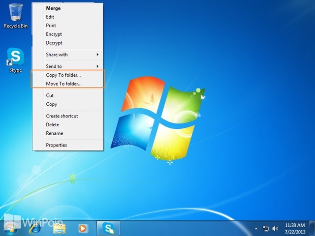Open the Recycle Bin desktop icon
This screenshot has height=236, width=315.
tap(16, 16)
